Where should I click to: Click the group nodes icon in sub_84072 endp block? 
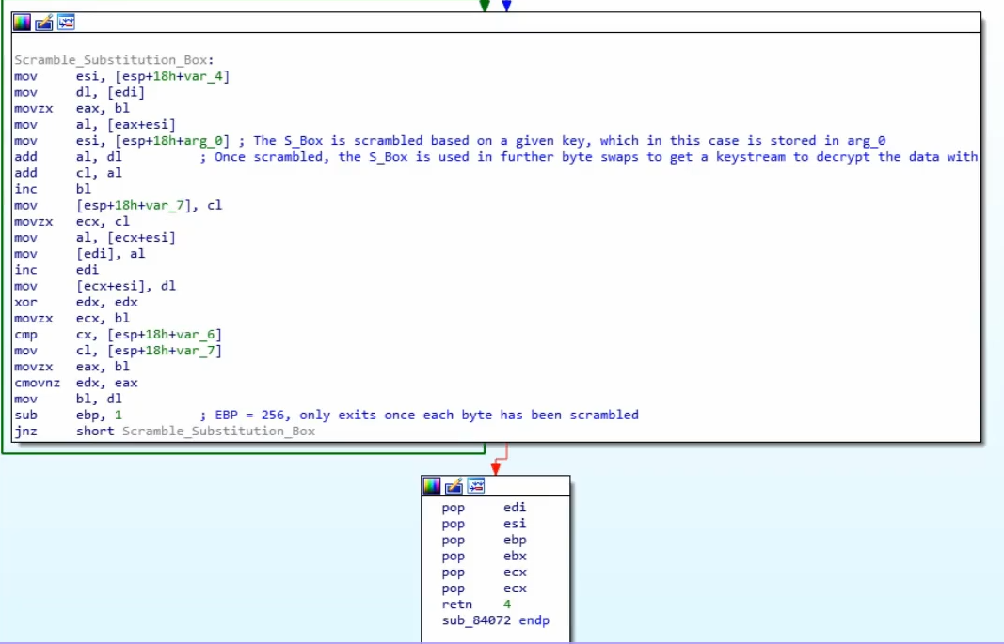pyautogui.click(x=476, y=486)
